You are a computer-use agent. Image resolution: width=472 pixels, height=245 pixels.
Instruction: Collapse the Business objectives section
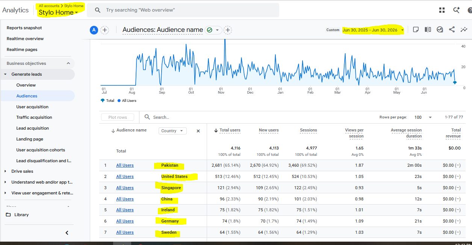[x=68, y=63]
